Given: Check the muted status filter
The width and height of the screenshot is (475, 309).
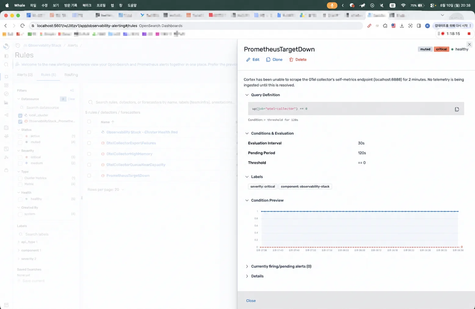Looking at the screenshot, I should 20,142.
